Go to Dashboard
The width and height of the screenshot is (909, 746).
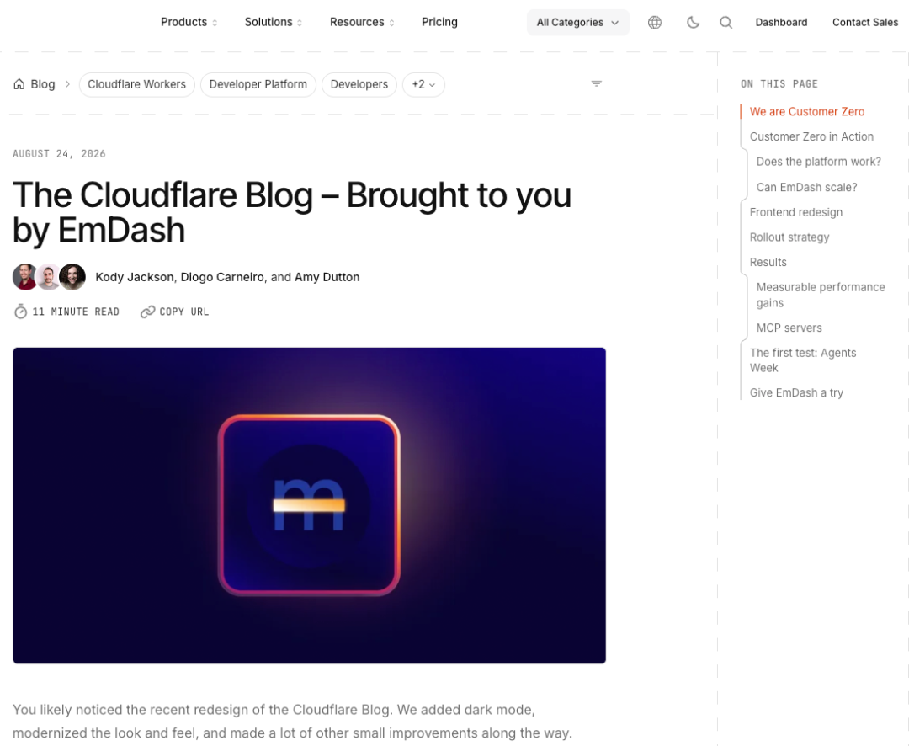click(x=781, y=22)
